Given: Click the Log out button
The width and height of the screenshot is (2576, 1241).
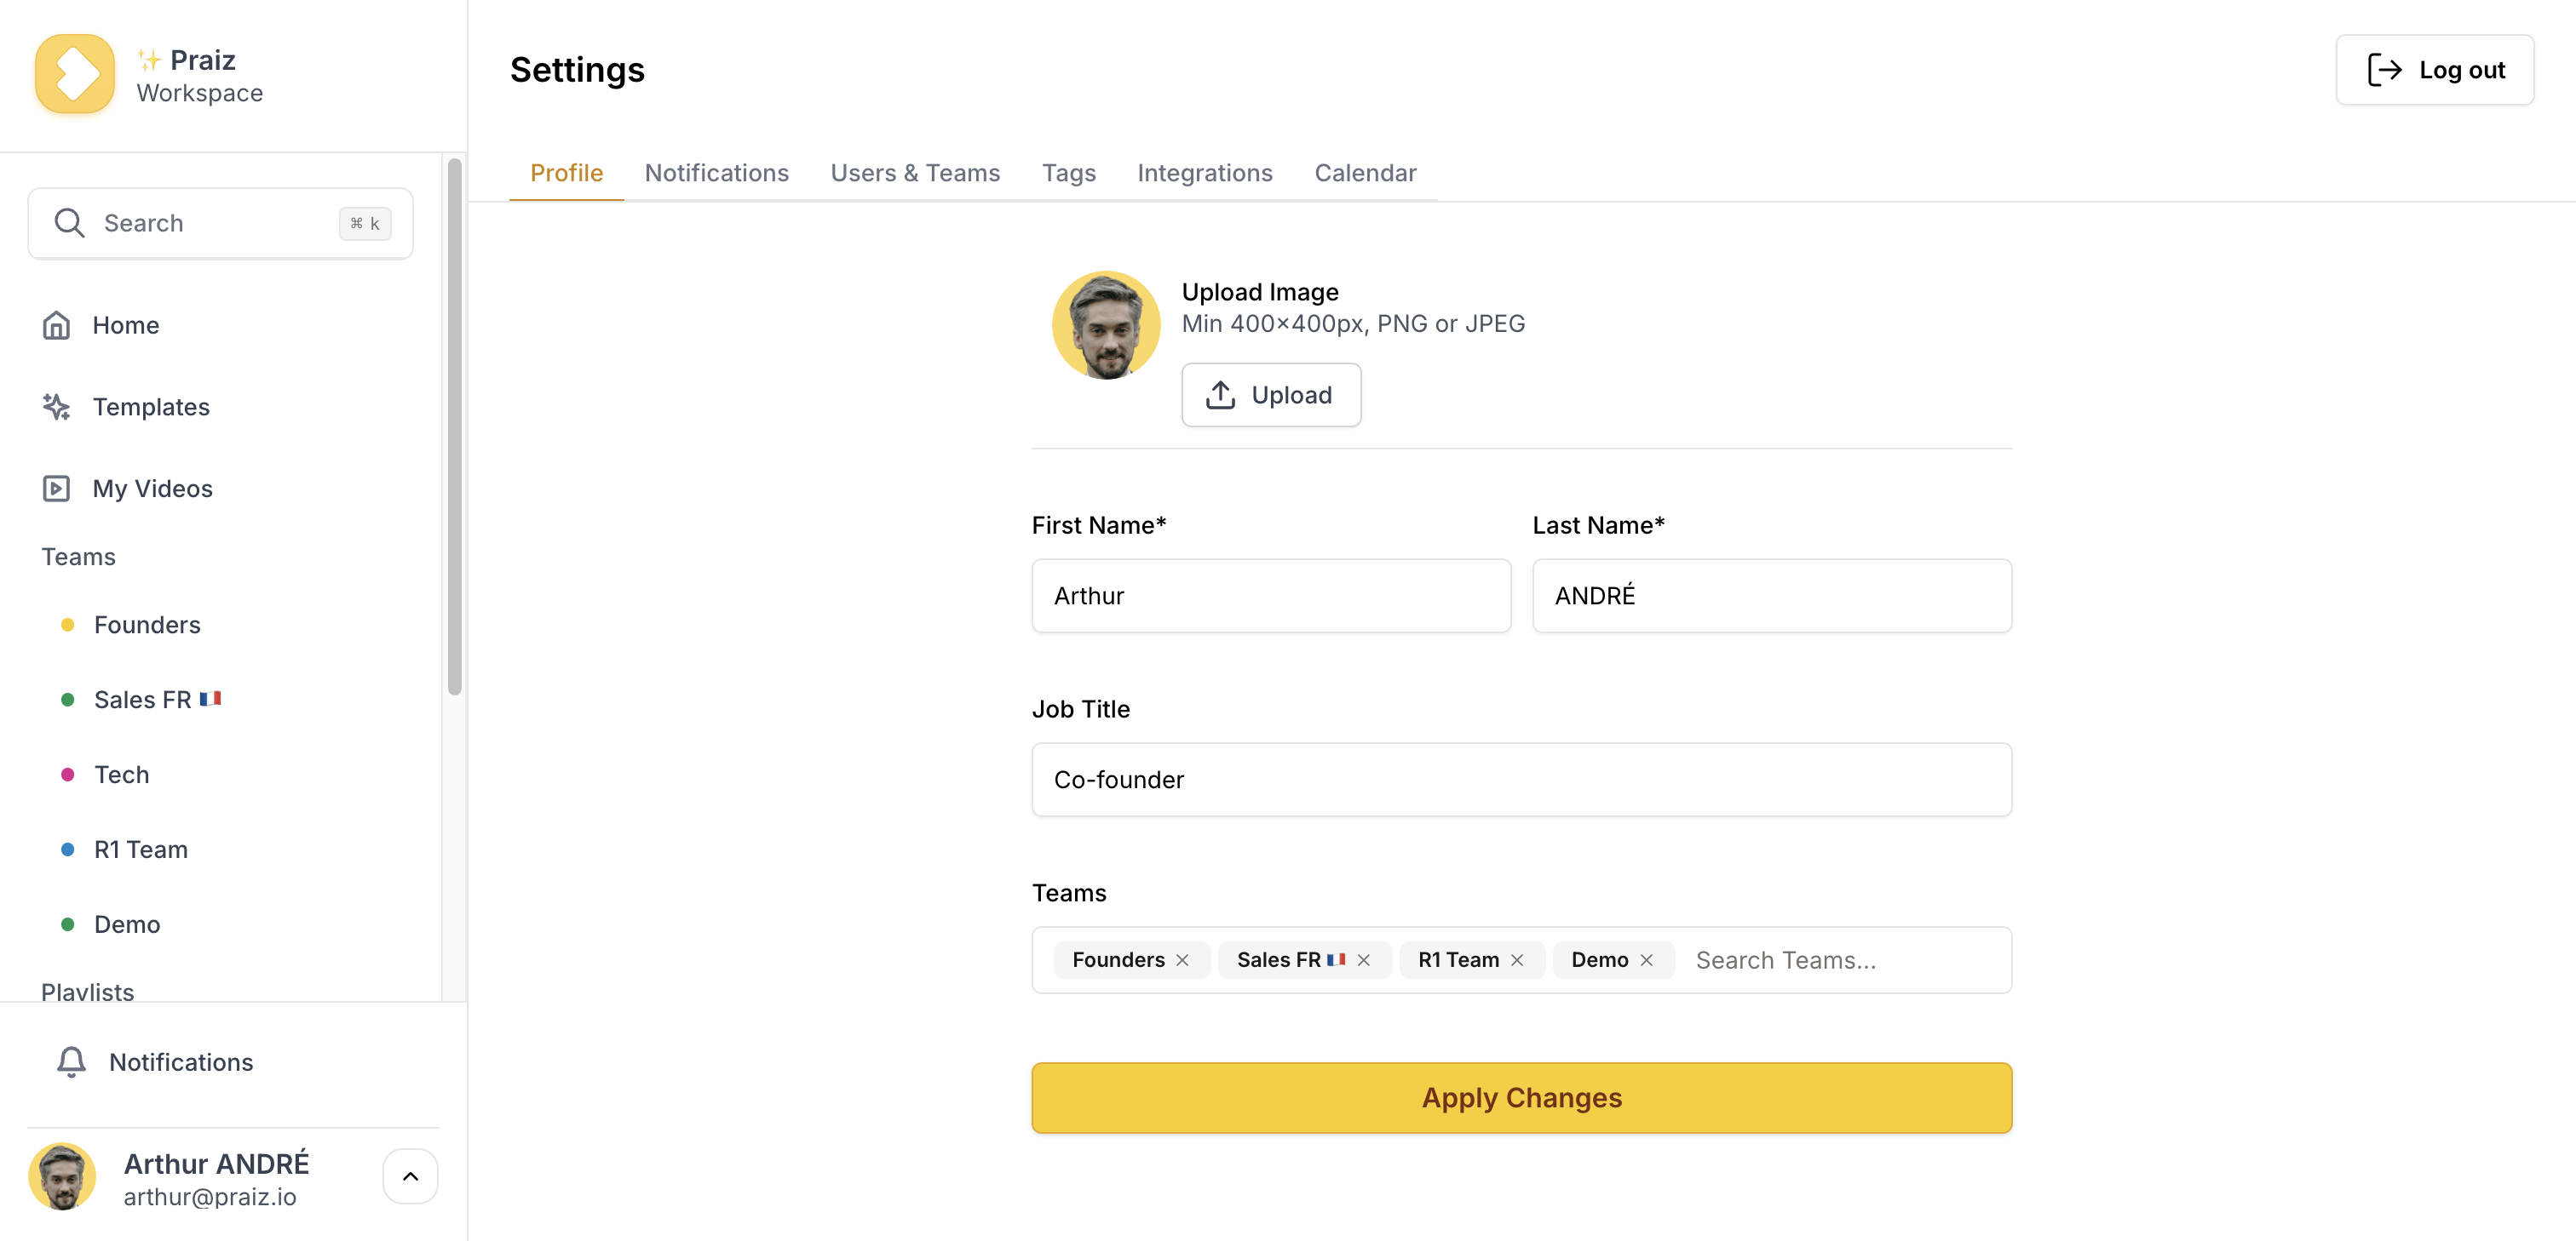Looking at the screenshot, I should coord(2434,70).
